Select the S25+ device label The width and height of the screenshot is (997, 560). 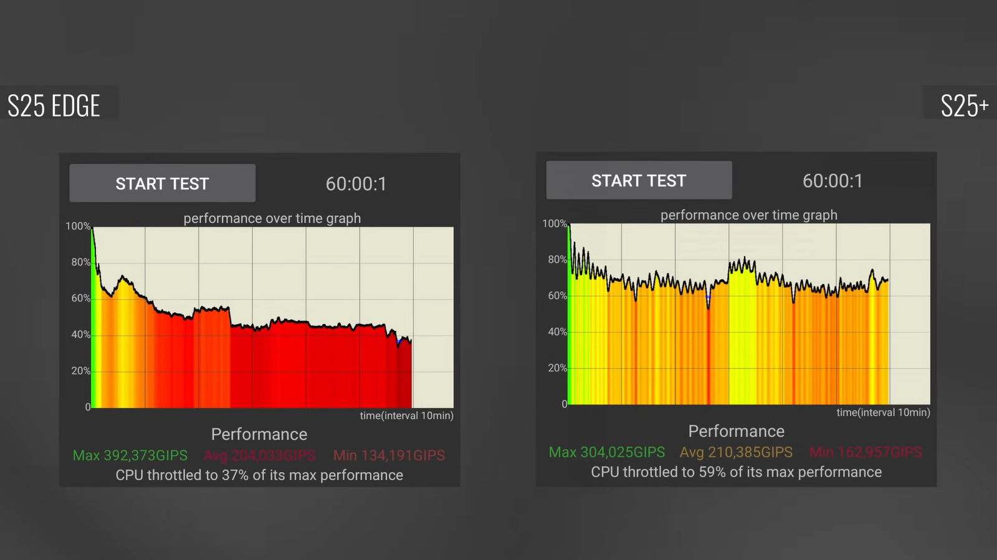click(x=965, y=106)
